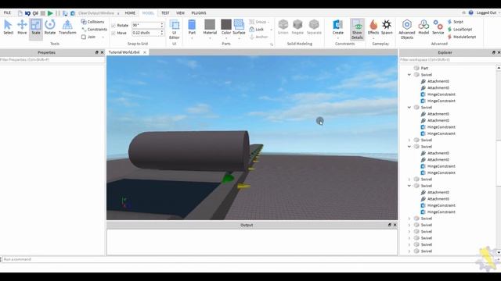Viewport: 501px width, 281px height.
Task: Open the Material dropdown arrow
Action: click(210, 38)
